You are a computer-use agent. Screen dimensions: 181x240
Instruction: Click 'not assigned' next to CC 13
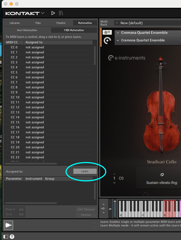click(x=35, y=112)
